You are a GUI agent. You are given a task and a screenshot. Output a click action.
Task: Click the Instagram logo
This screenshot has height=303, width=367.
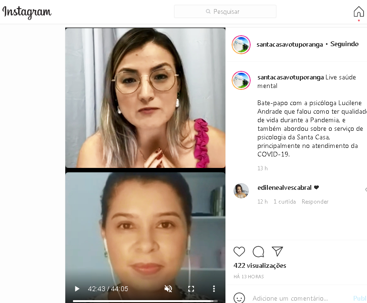click(27, 12)
